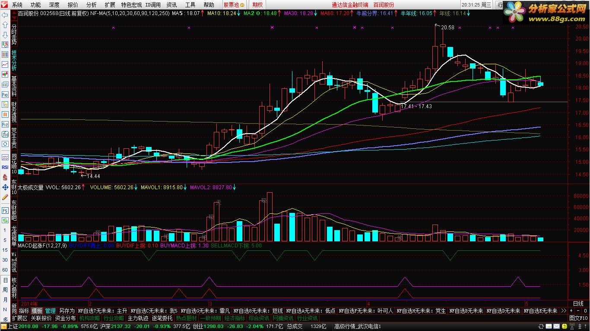590x331 pixels.
Task: Open the 财务透视 vertical tab
Action: (14, 111)
